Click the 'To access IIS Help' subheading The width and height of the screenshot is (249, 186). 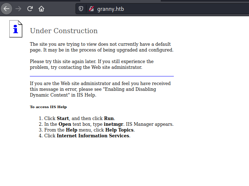[48, 107]
